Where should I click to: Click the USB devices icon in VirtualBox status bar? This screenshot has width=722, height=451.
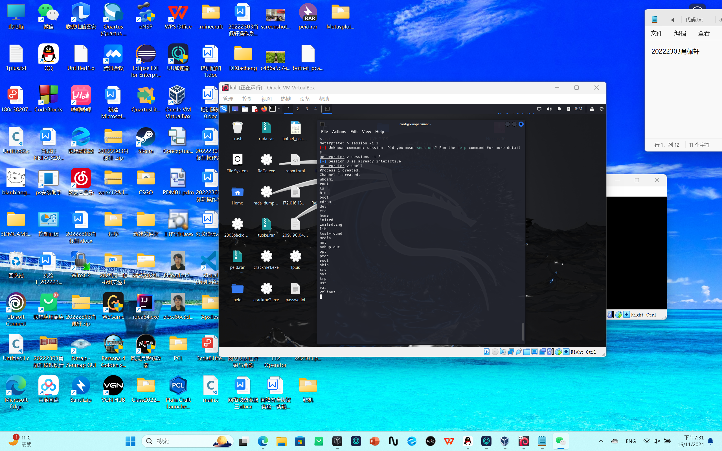point(519,352)
